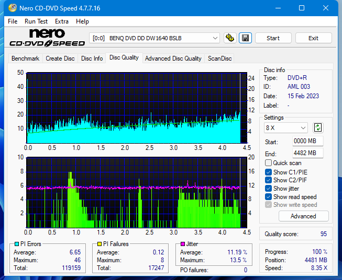Enable the Quick scan checkbox
This screenshot has height=280, width=342.
coord(268,163)
